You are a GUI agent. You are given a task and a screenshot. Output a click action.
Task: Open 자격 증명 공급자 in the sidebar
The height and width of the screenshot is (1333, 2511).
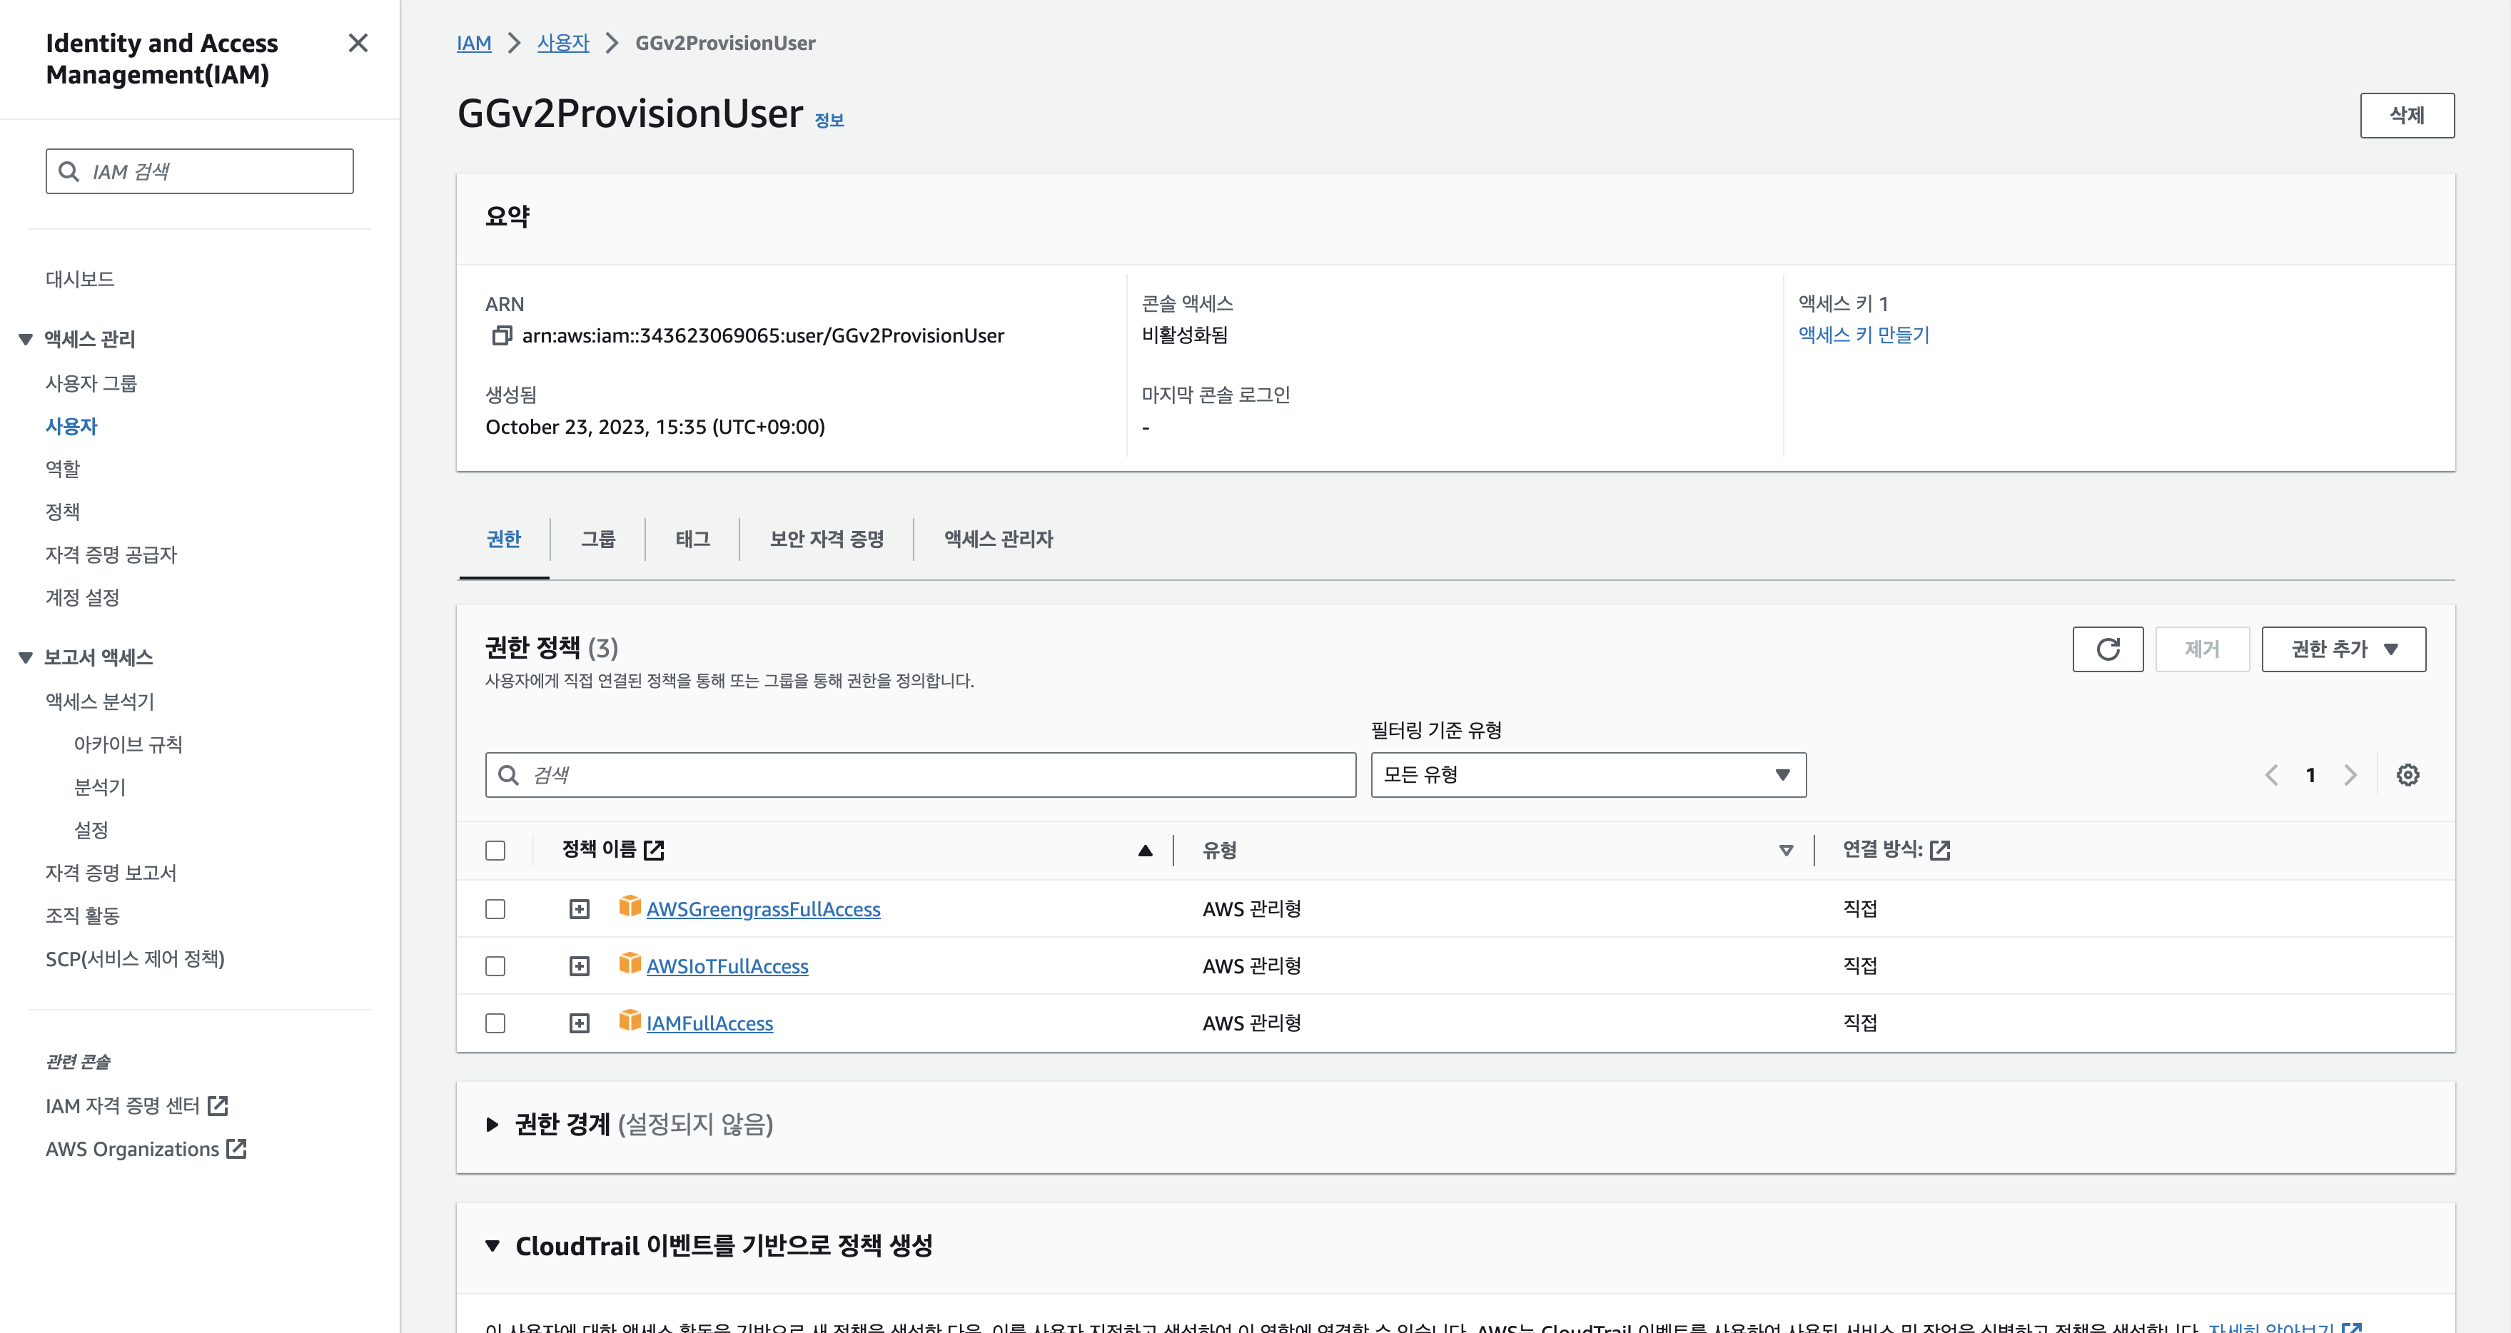(111, 554)
